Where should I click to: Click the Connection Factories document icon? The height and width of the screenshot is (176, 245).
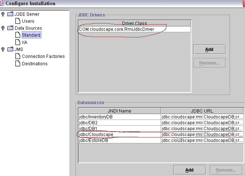(x=18, y=56)
